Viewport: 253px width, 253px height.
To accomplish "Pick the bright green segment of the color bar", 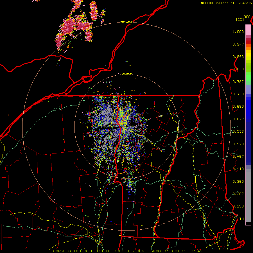I will click(248, 77).
